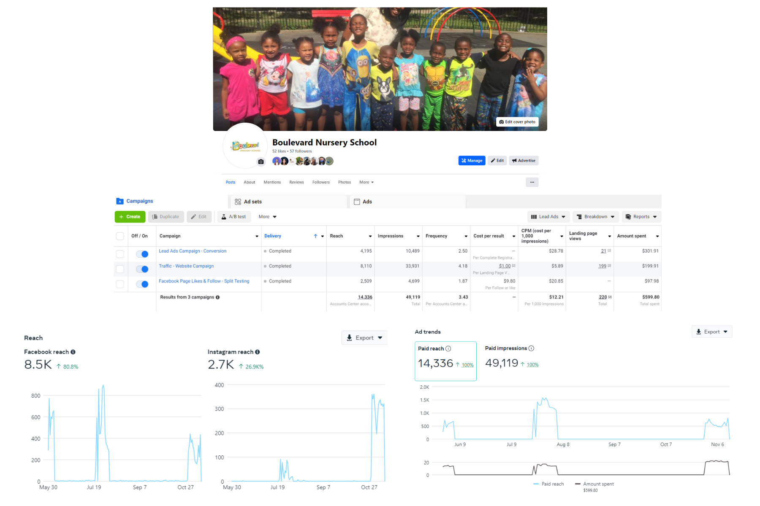Switch to the About tab
Viewport: 760px width, 506px height.
pyautogui.click(x=250, y=182)
